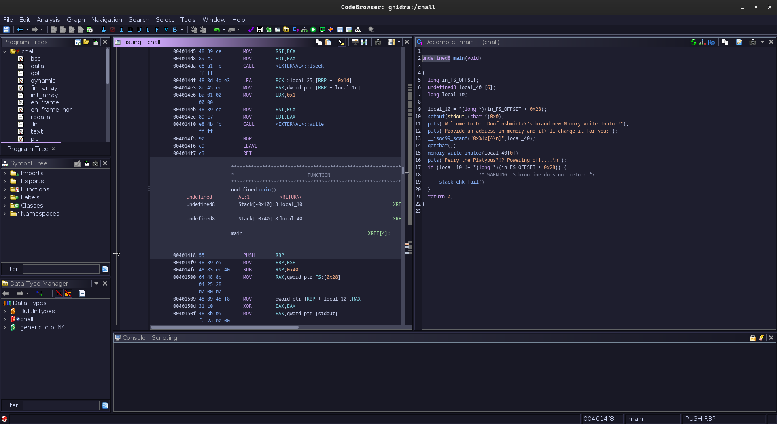Expand the Classes node in Symbol Tree
Screen dimensions: 777x424
click(x=4, y=206)
